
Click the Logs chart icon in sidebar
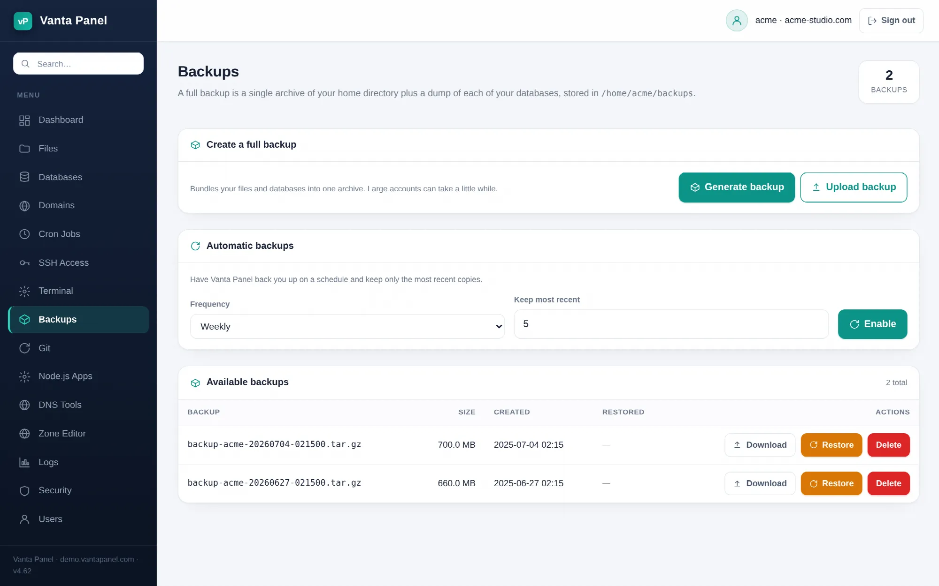(x=24, y=462)
